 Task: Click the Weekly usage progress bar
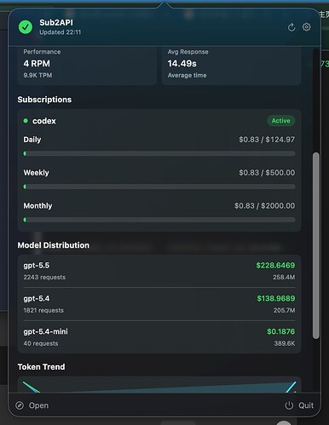pyautogui.click(x=159, y=187)
